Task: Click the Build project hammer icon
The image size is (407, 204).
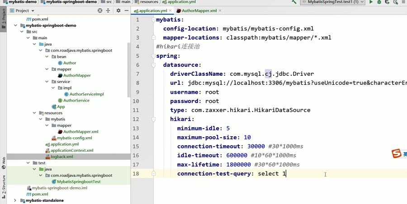Action: click(x=294, y=2)
